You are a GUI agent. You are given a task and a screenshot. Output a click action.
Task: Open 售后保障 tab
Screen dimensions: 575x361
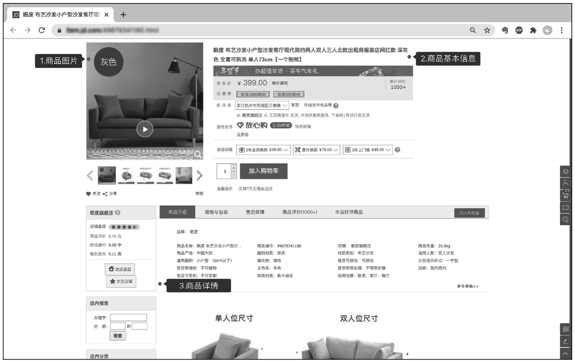(x=255, y=212)
